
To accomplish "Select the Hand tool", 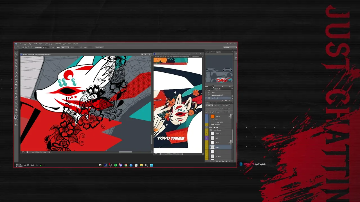I will tap(16, 110).
